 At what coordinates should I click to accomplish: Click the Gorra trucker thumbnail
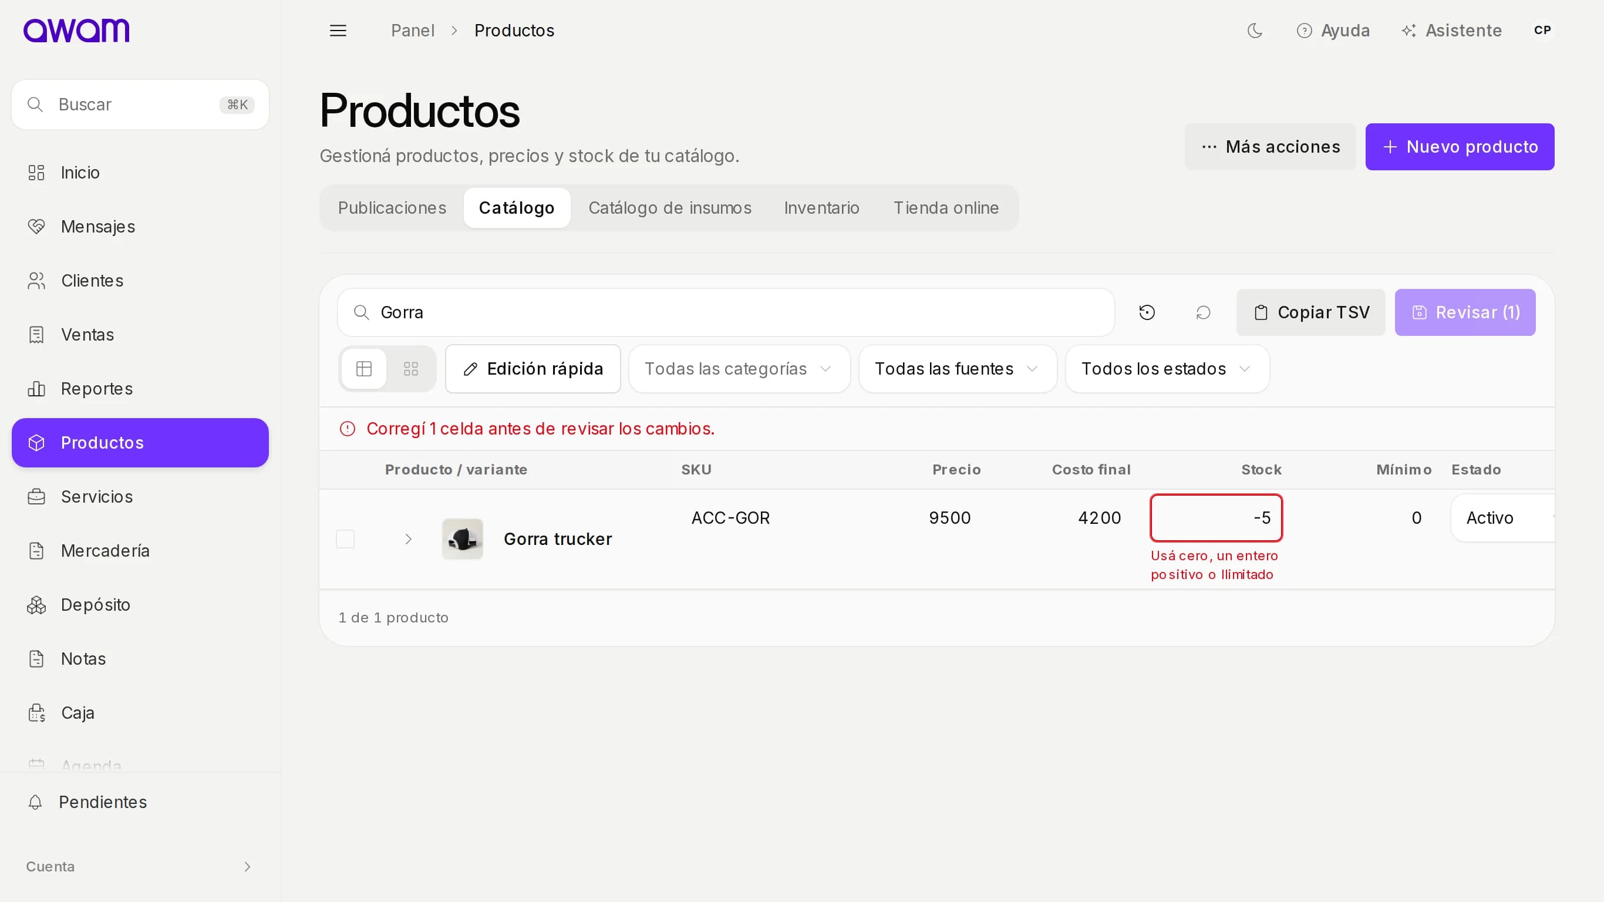pyautogui.click(x=463, y=539)
